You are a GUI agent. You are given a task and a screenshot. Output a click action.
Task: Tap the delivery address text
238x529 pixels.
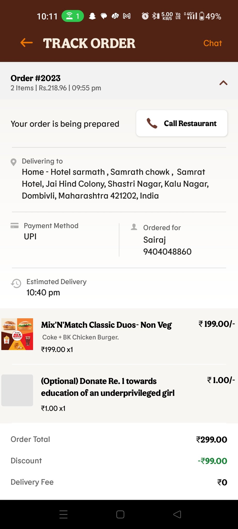116,184
